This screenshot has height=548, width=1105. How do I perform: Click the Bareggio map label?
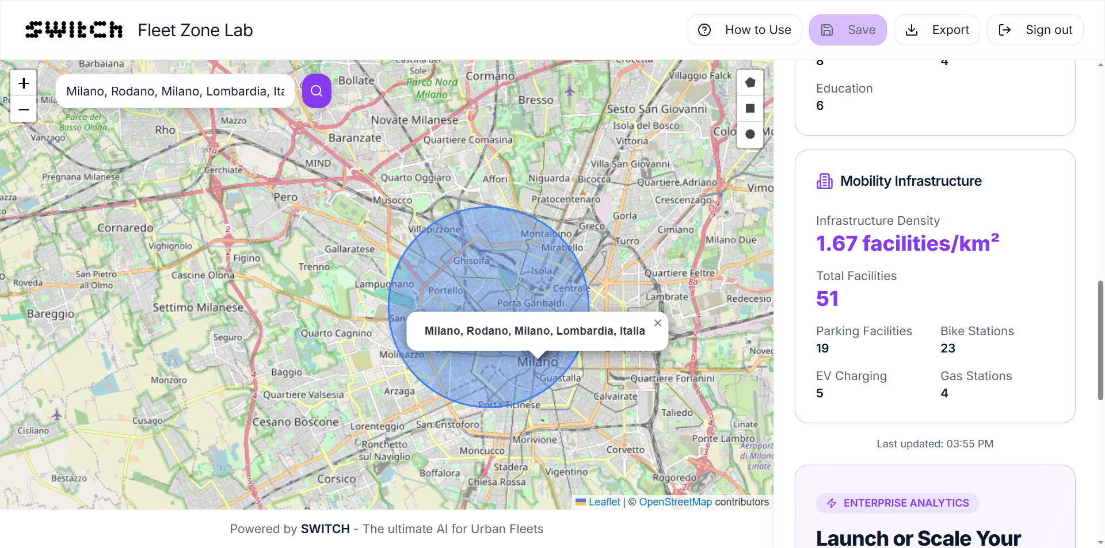(51, 314)
